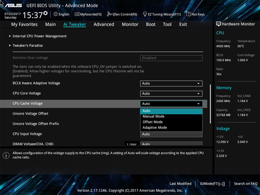Open the Tool tab
The width and height of the screenshot is (260, 195).
coord(167,25)
